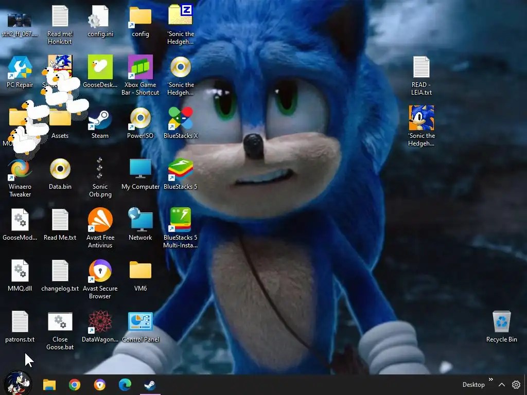Select the 'Sonic the Hedgeh...' disc image file
527x395 pixels.
tap(181, 67)
